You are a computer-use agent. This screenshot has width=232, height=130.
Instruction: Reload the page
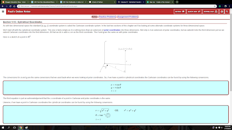coord(11,6)
